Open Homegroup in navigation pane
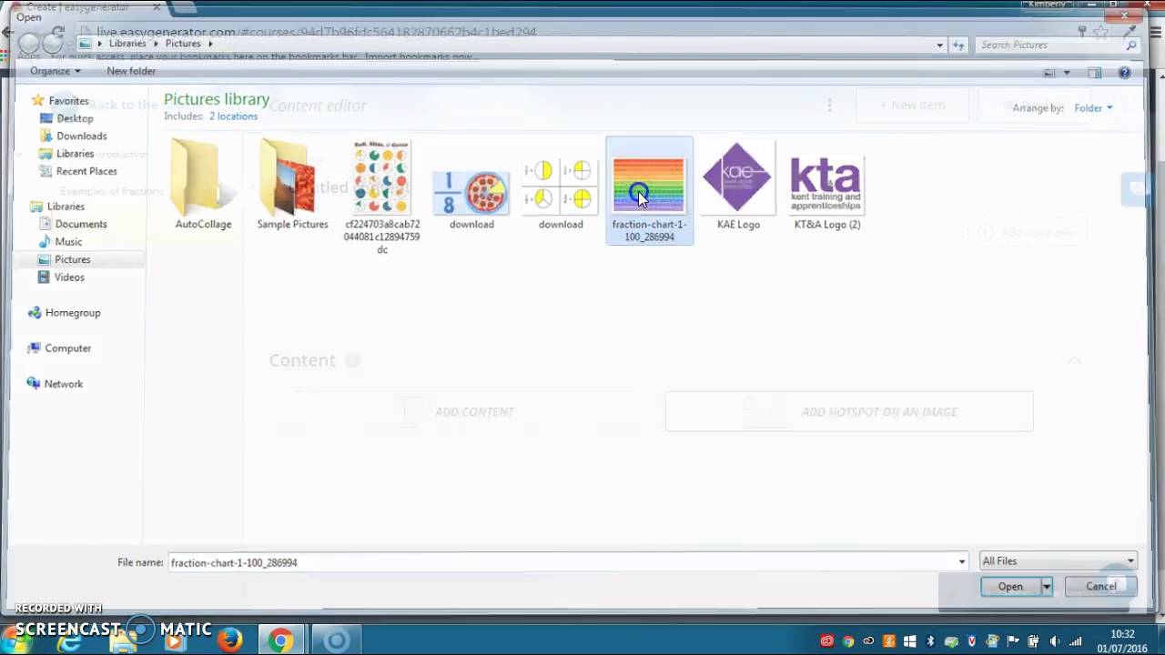This screenshot has height=655, width=1165. coord(72,313)
